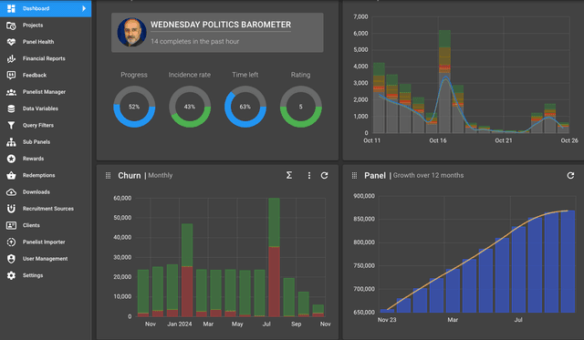Open the Panelist Manager people icon

tap(11, 92)
